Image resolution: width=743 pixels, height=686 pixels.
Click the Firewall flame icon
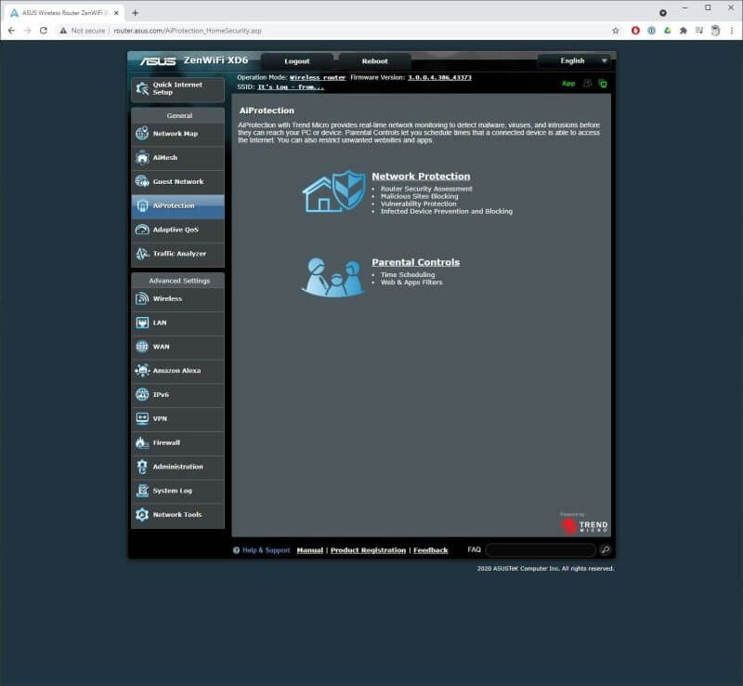tap(142, 442)
